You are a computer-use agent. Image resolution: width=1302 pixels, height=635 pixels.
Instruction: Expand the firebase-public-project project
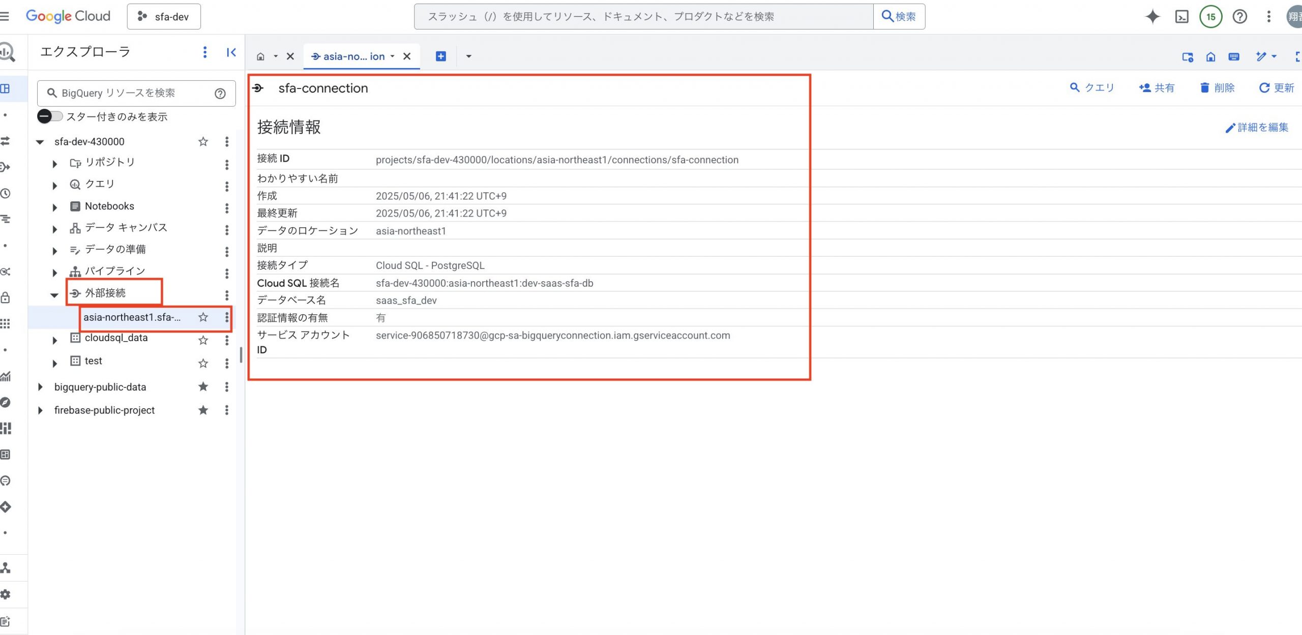40,410
